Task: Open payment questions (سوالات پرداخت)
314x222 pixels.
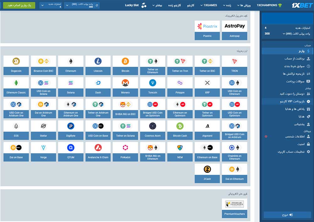Action: (x=287, y=82)
